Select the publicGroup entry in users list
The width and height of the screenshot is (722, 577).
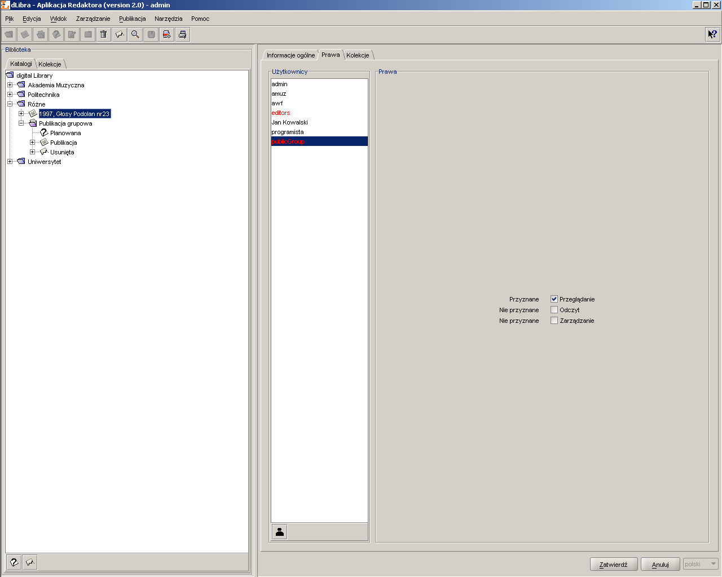pos(319,141)
